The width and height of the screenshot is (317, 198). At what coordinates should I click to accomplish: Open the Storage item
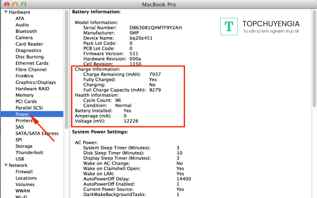[24, 146]
